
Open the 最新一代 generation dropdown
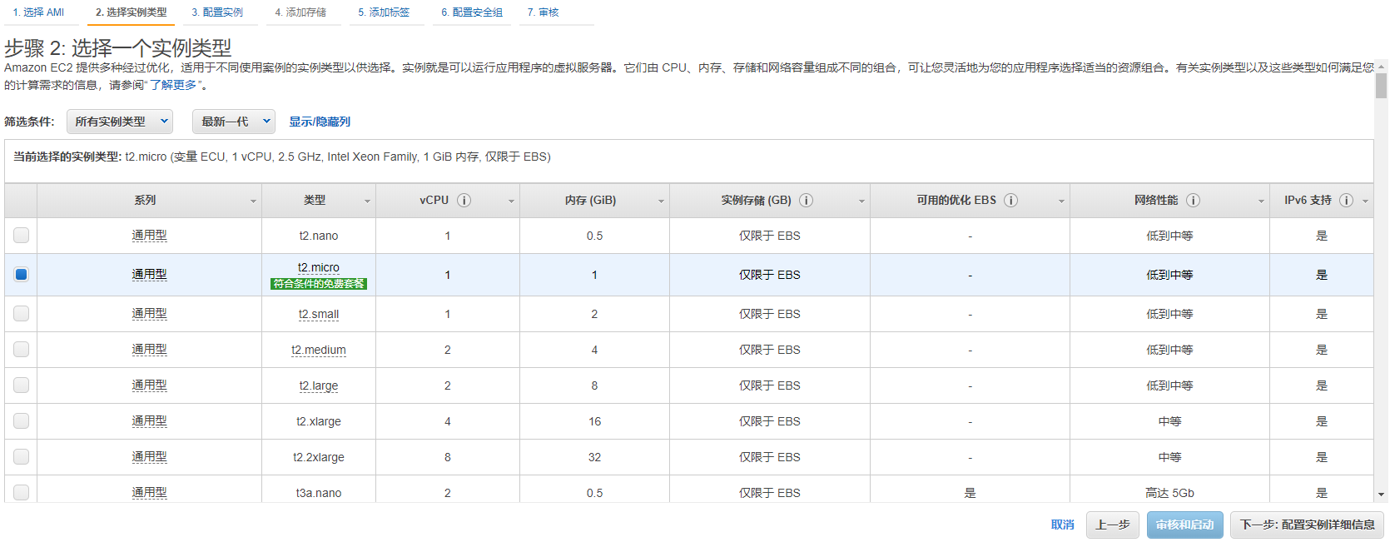click(x=234, y=122)
